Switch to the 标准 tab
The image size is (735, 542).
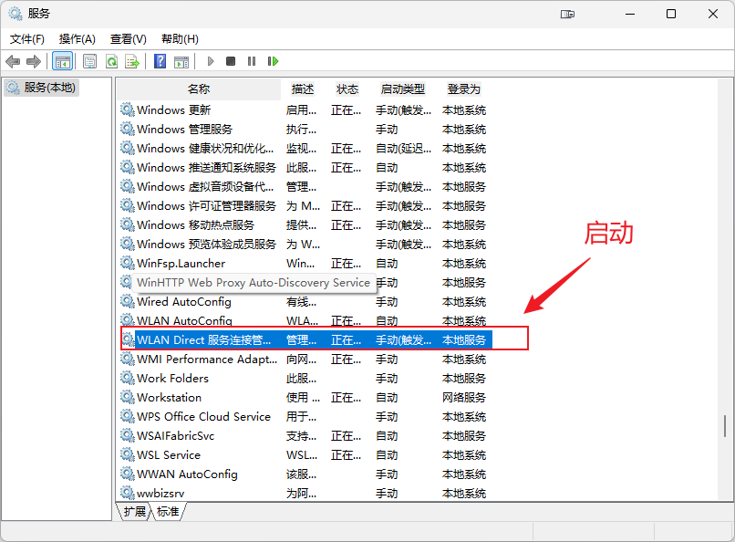pyautogui.click(x=168, y=511)
